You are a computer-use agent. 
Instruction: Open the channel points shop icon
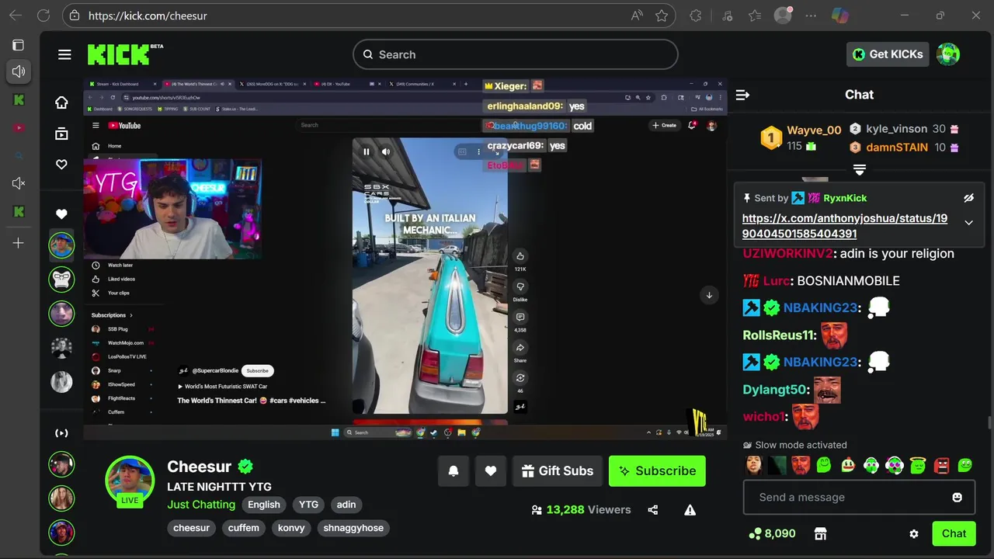tap(820, 533)
